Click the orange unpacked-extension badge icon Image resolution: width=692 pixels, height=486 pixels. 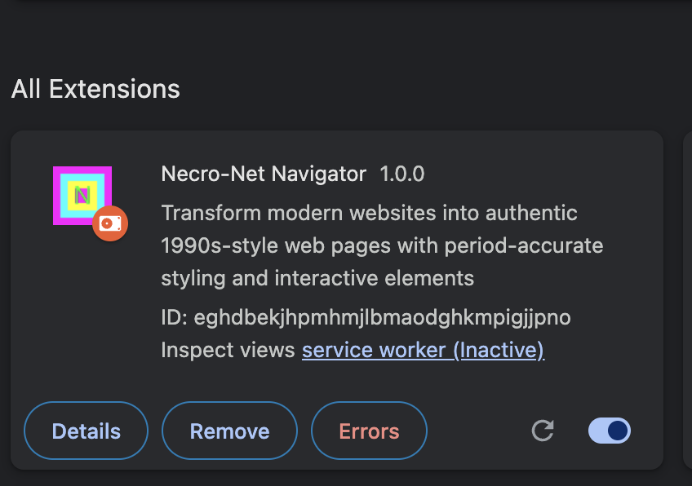pos(110,223)
